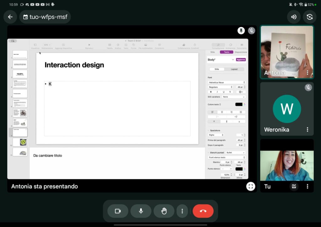Viewport: 321px width, 227px height.
Task: Open the more options menu beside raise hand
Action: click(x=182, y=211)
